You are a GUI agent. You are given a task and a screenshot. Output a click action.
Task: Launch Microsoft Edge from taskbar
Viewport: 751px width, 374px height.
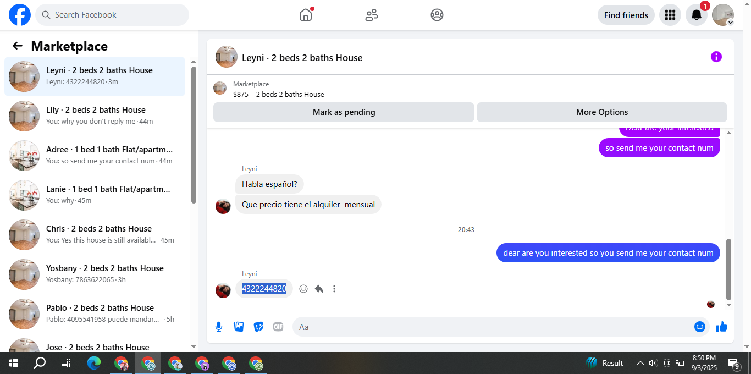click(x=94, y=363)
